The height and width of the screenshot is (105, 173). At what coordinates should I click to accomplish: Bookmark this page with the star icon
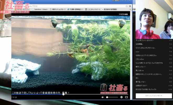[126, 6]
